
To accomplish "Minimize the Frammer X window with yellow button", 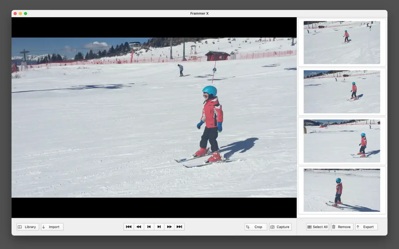I will pos(20,14).
